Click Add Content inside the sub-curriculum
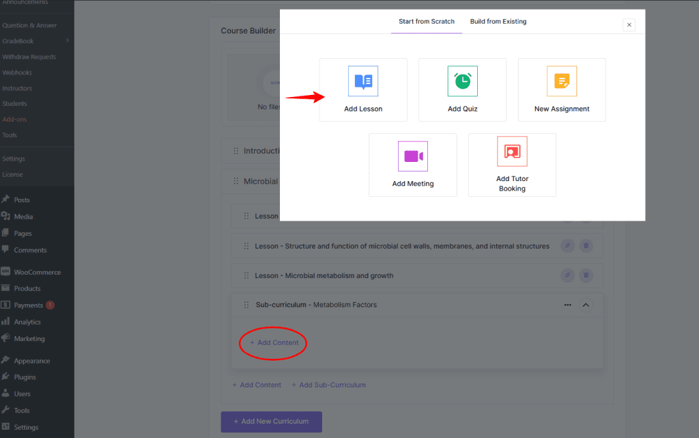 pyautogui.click(x=274, y=342)
